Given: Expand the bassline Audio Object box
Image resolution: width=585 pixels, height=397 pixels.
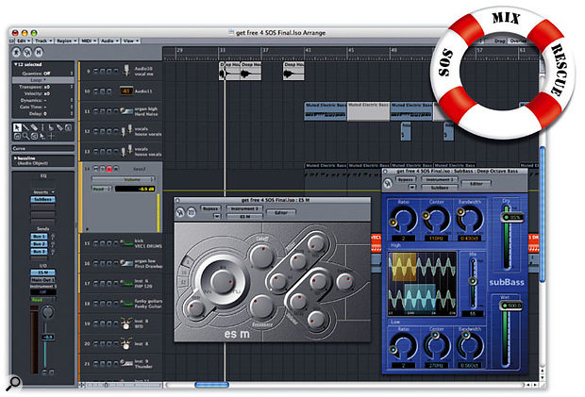Looking at the screenshot, I should point(15,158).
